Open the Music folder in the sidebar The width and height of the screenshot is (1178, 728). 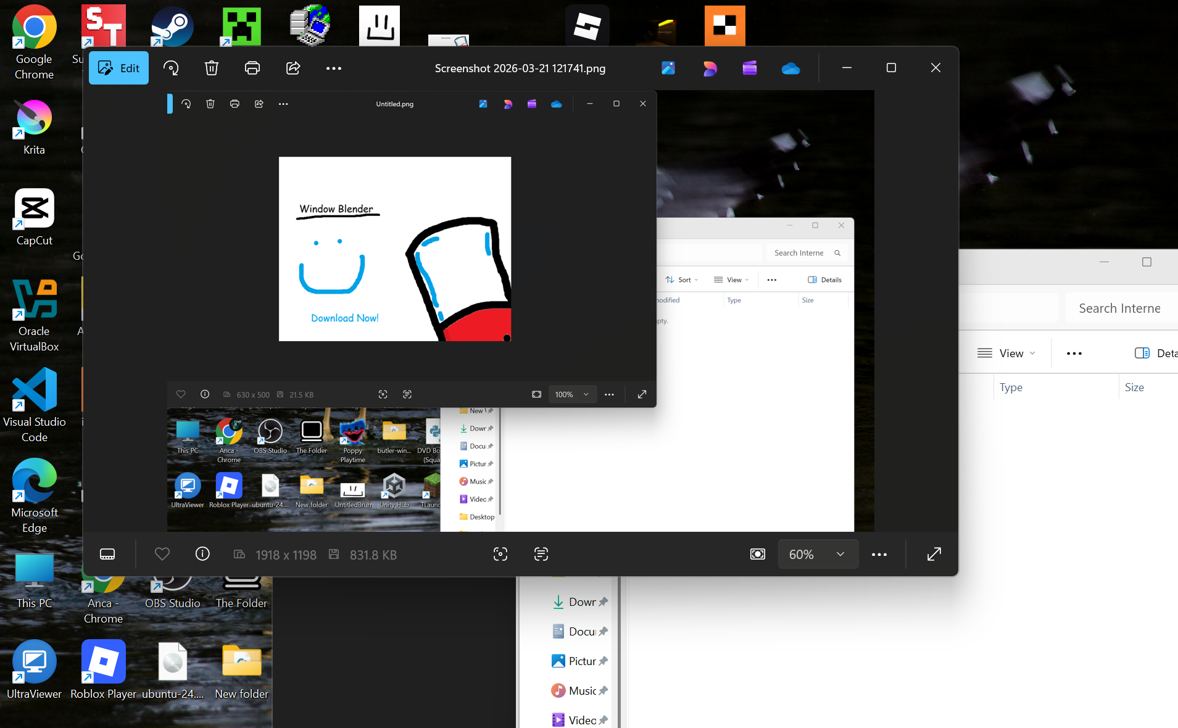[x=579, y=690]
